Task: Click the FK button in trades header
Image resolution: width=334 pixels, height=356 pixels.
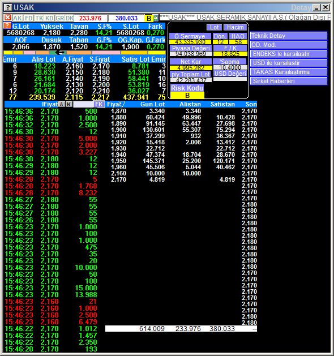Action: [x=99, y=104]
